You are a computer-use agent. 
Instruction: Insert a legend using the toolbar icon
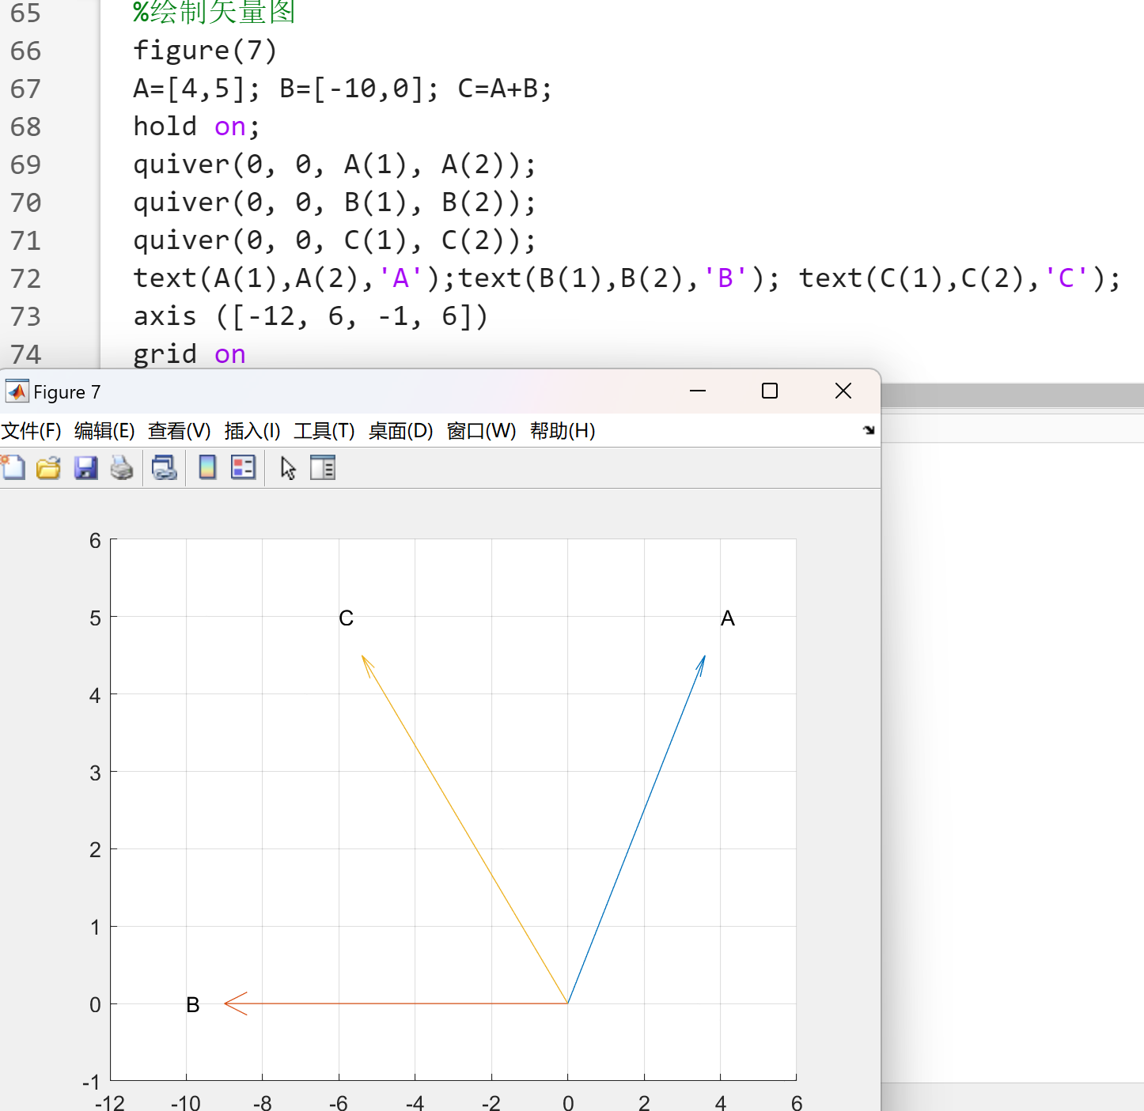243,468
